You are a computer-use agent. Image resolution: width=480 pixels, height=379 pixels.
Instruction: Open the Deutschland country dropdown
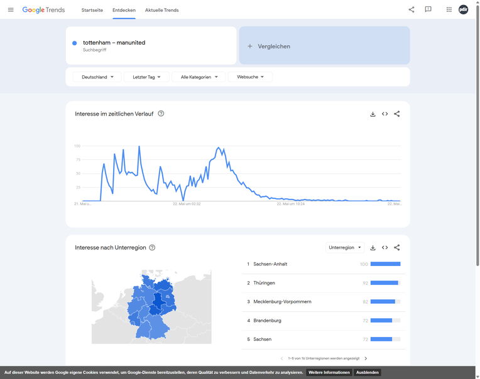coord(97,77)
